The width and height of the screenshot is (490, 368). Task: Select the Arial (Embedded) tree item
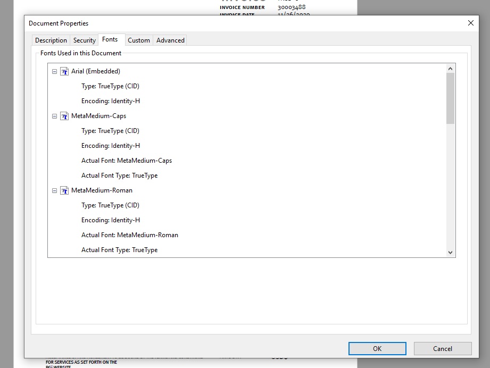point(96,71)
